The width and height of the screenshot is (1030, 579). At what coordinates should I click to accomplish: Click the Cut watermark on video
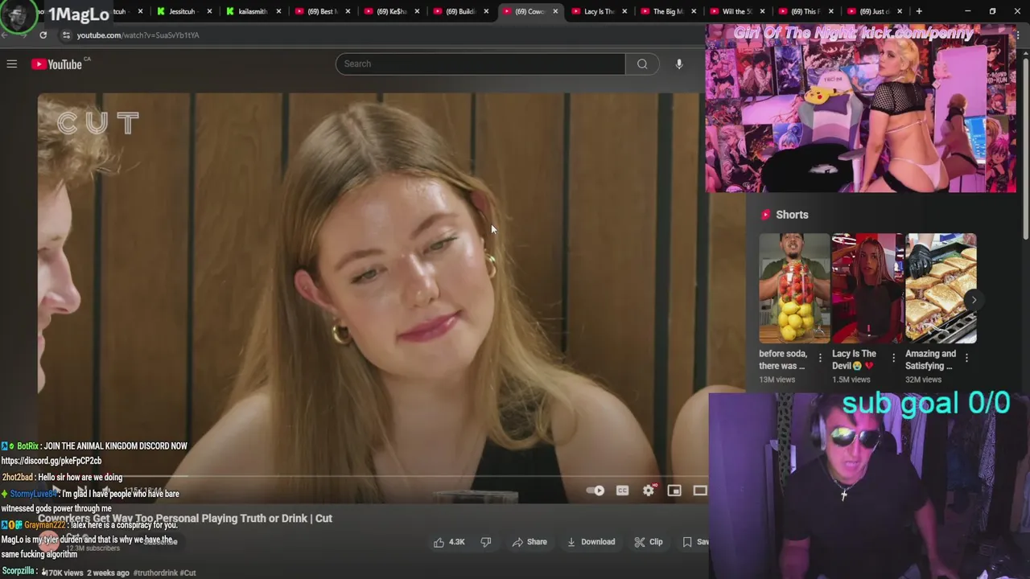(x=98, y=123)
